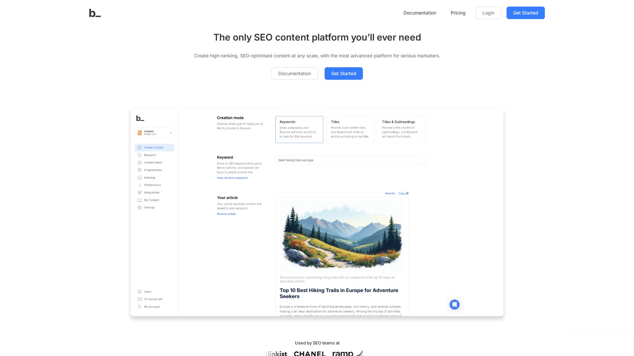Click the Content Ideas sparkle icon
Image resolution: width=634 pixels, height=356 pixels.
click(139, 163)
